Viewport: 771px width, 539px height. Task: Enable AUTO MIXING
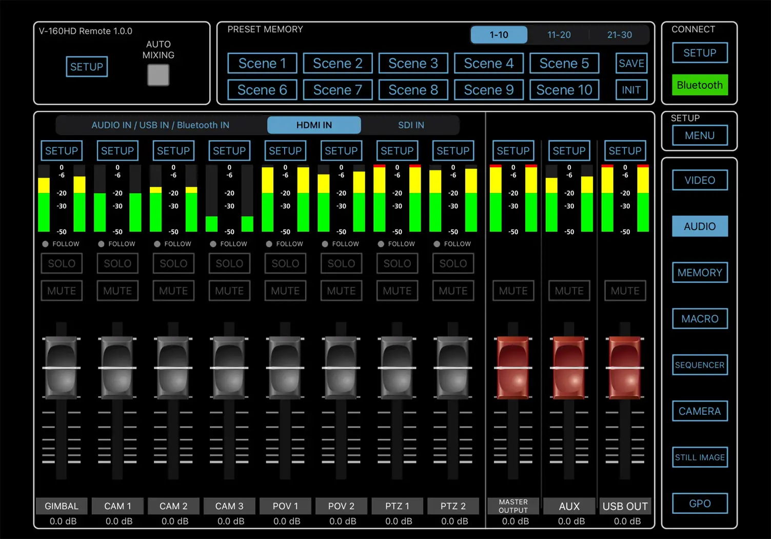tap(158, 75)
